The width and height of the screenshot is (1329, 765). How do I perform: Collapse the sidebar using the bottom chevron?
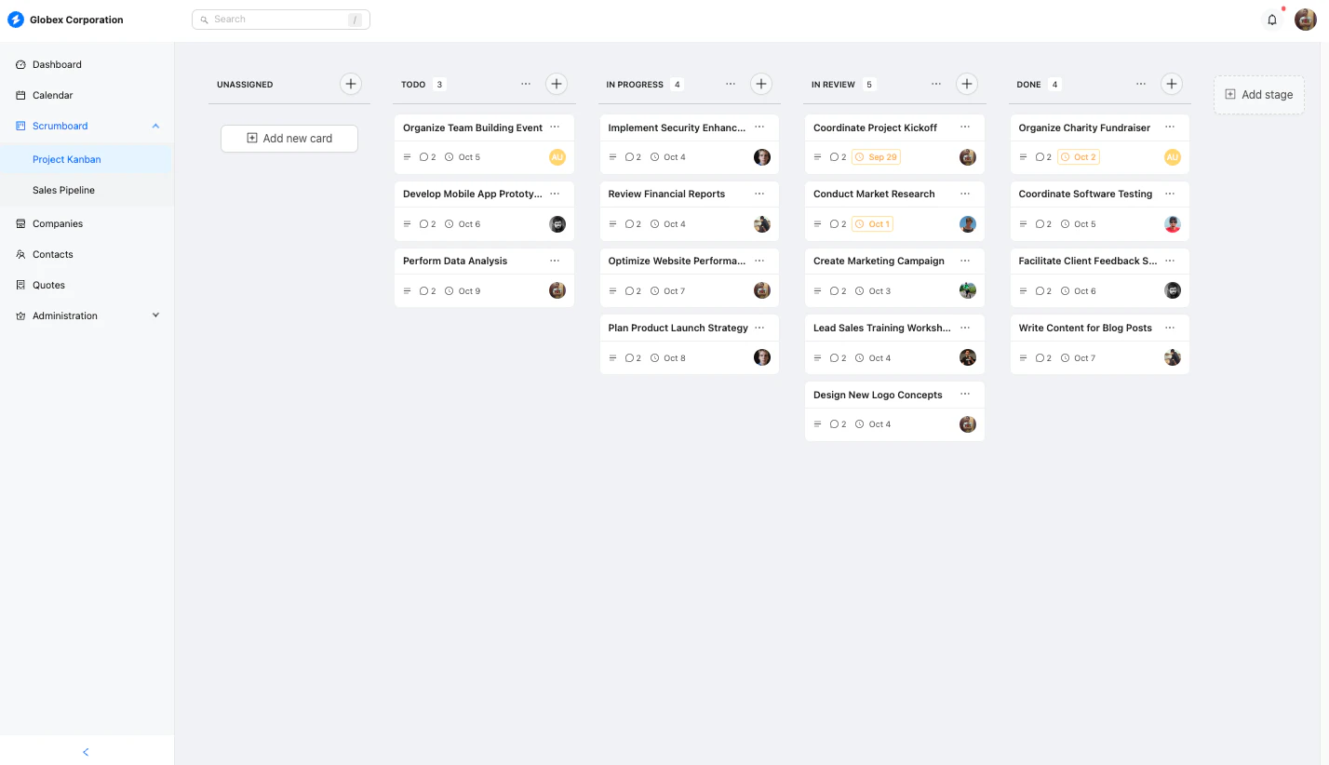coord(86,752)
